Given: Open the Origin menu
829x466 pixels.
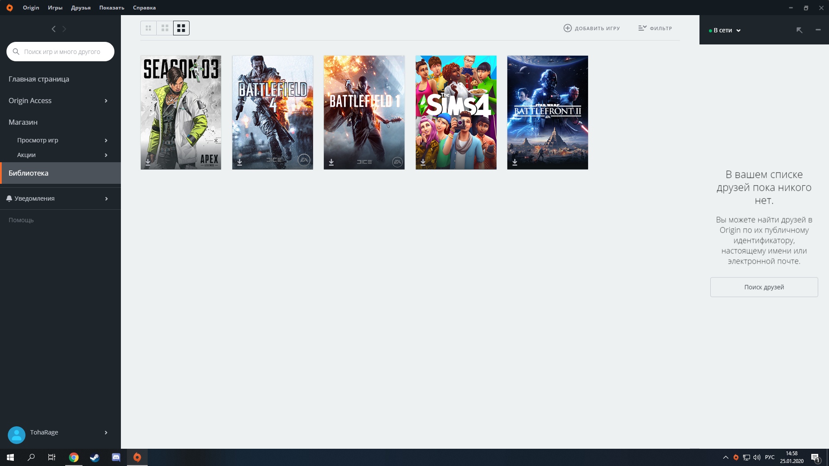Looking at the screenshot, I should click(31, 8).
